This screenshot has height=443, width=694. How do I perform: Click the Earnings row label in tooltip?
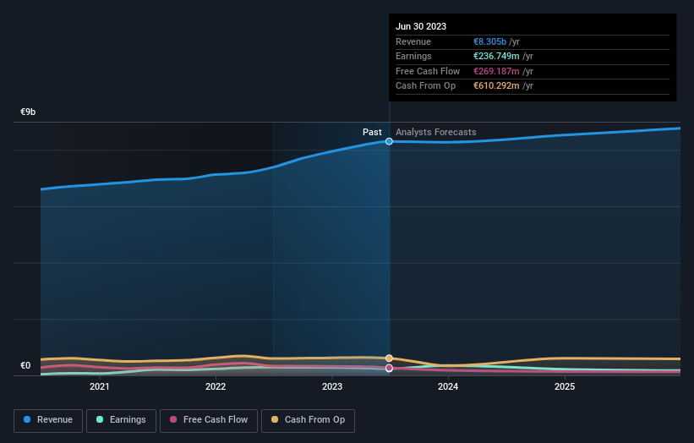pyautogui.click(x=413, y=56)
